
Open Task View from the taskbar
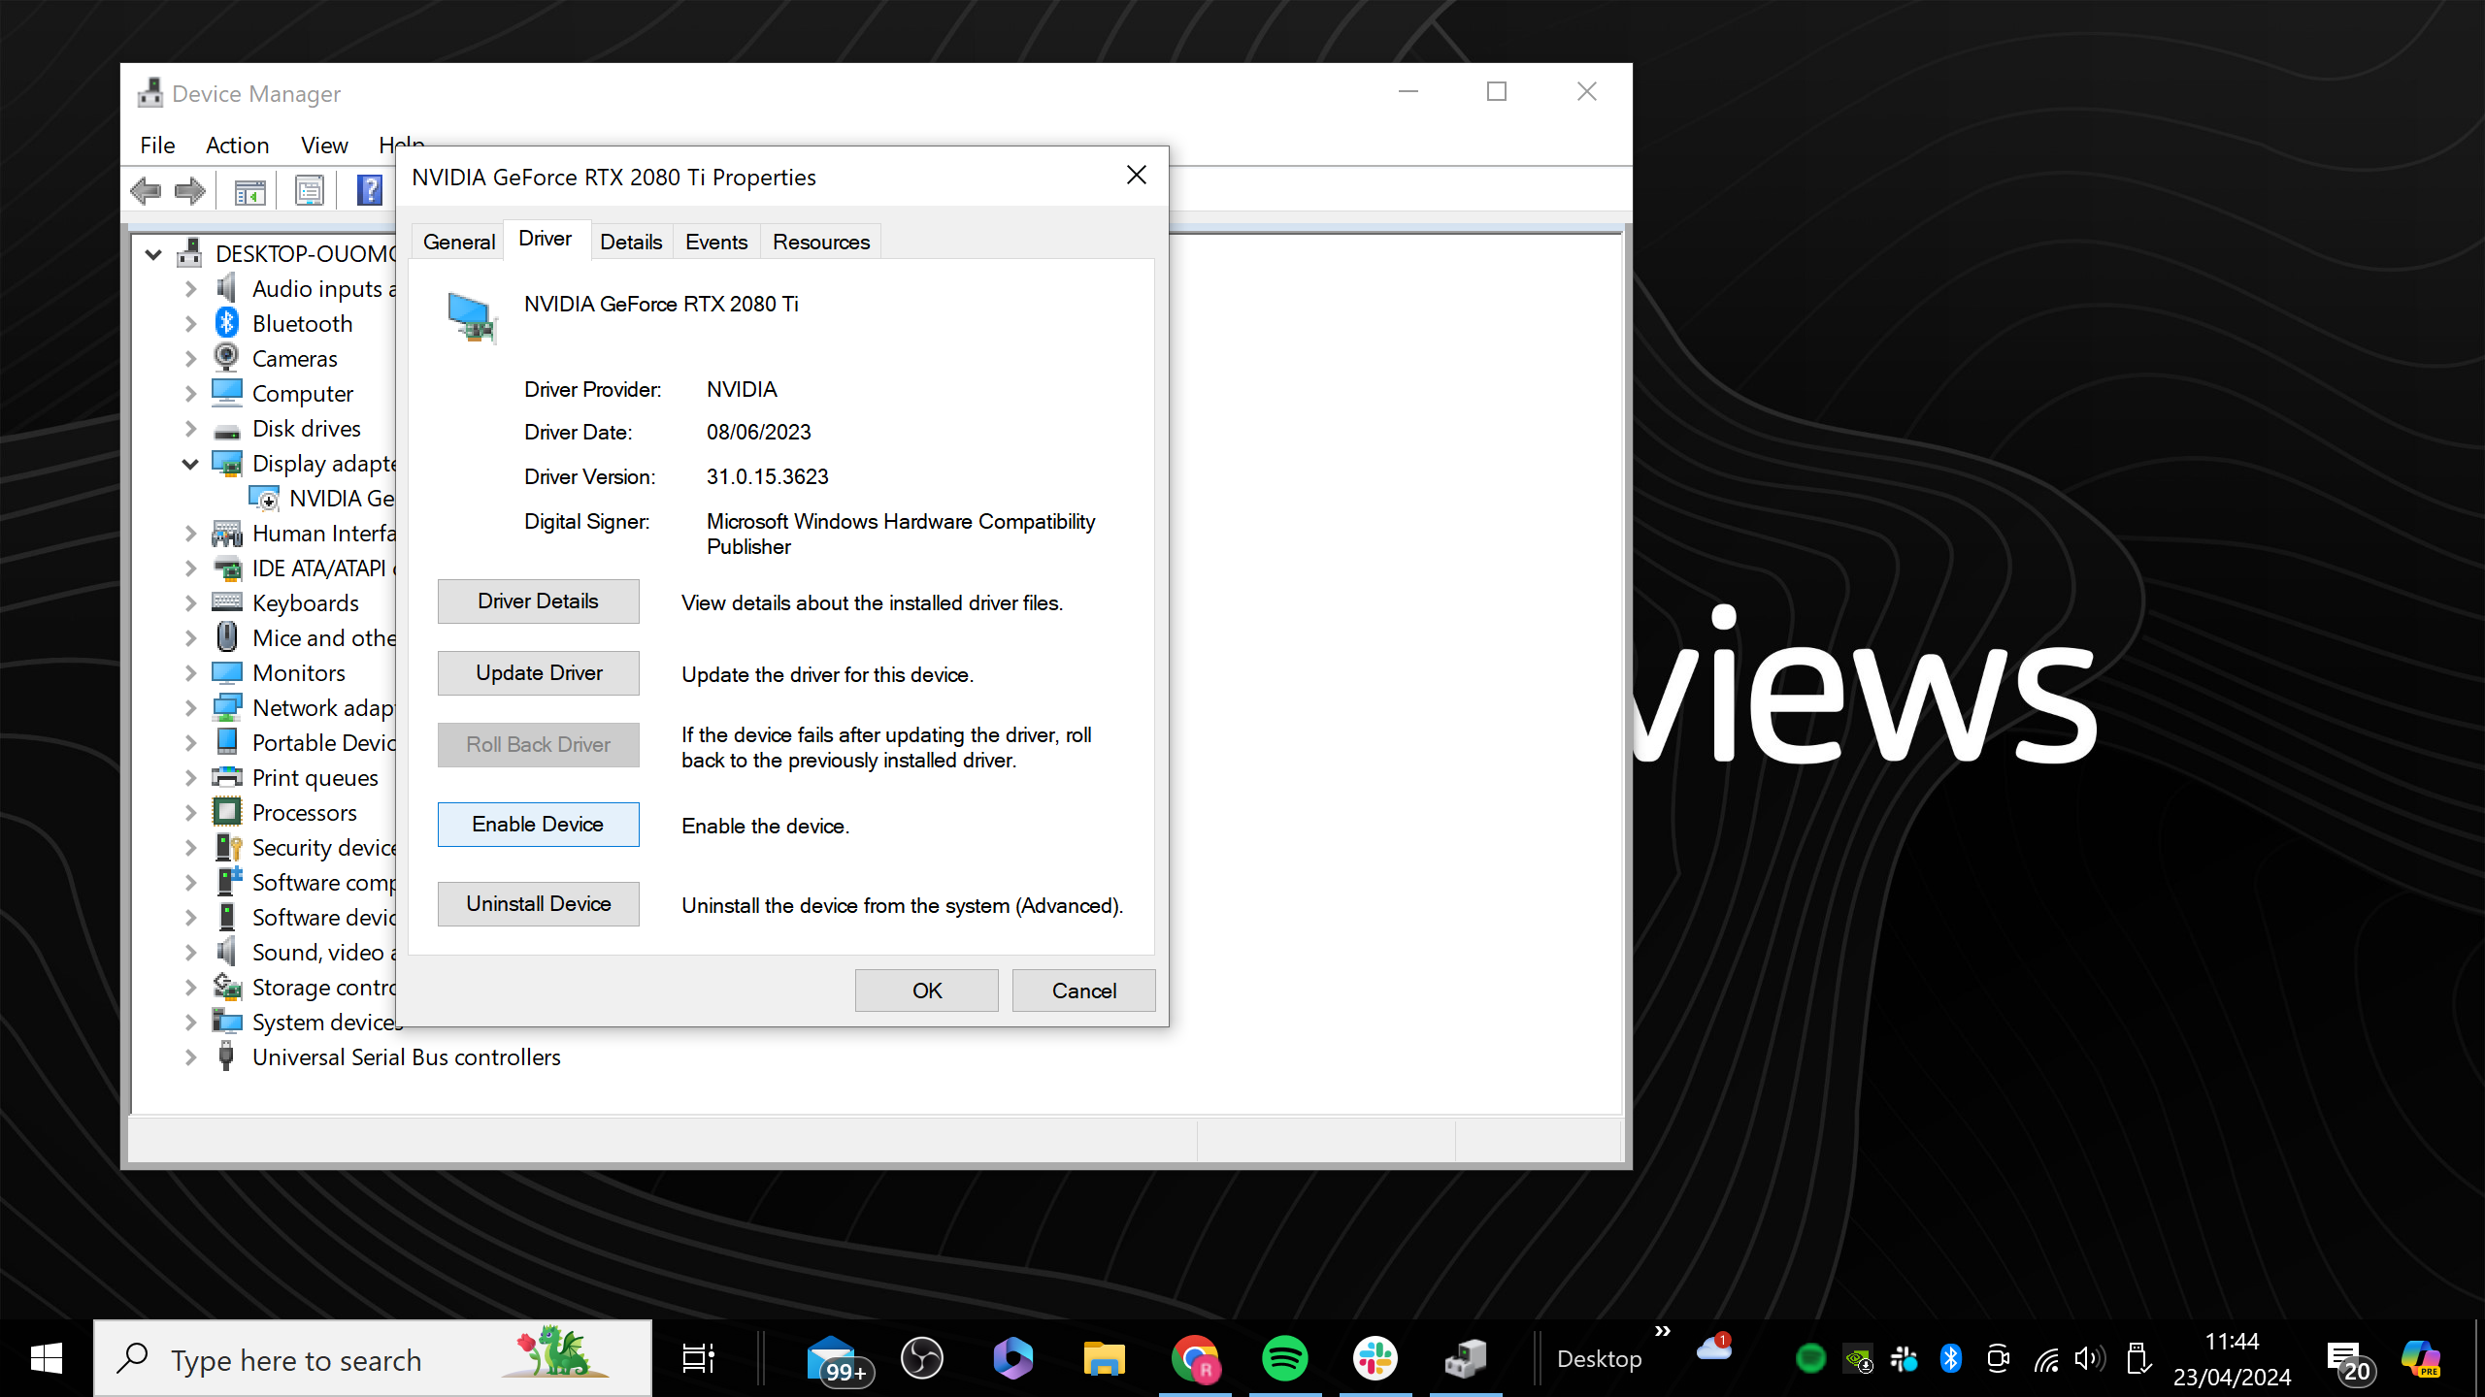pyautogui.click(x=699, y=1358)
